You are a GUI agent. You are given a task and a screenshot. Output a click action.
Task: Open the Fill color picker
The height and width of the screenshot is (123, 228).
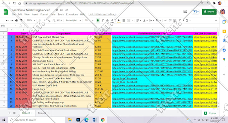(x=119, y=20)
